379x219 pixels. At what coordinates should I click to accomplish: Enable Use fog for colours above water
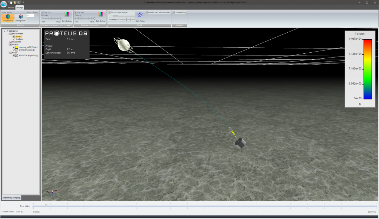pyautogui.click(x=76, y=12)
